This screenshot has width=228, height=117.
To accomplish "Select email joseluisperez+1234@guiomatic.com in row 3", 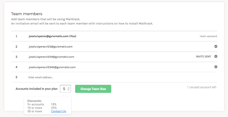I will click(51, 57).
